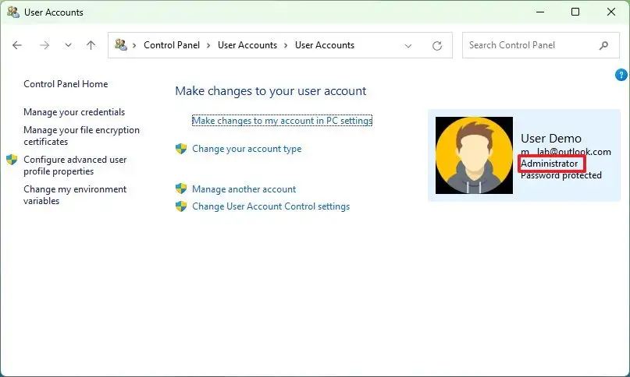
Task: Expand chevron after Control Panel breadcrumb
Action: click(208, 45)
